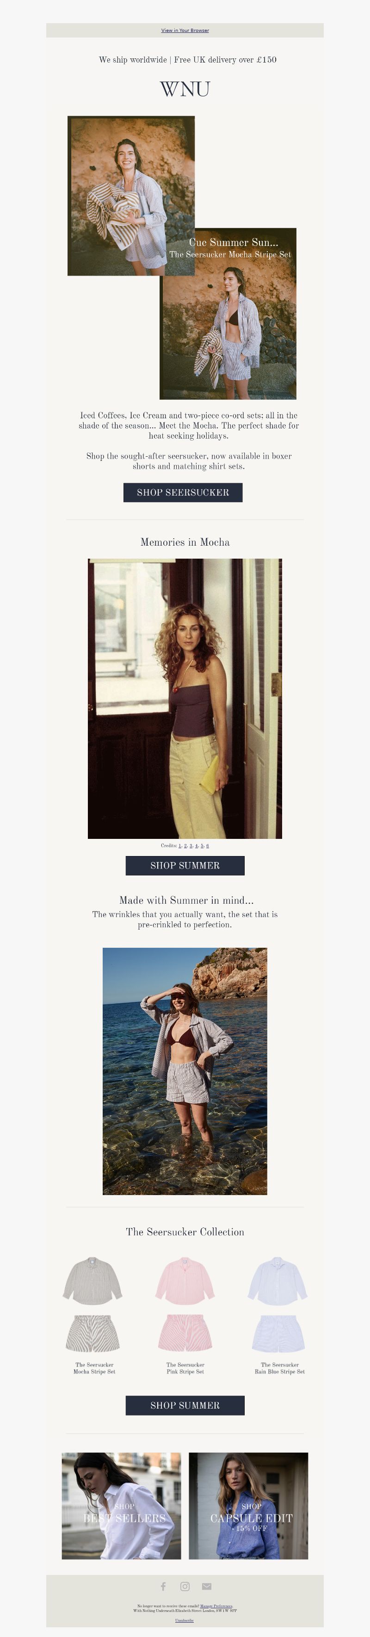
Task: Click the Manage Preferences link
Action: pos(216,1606)
